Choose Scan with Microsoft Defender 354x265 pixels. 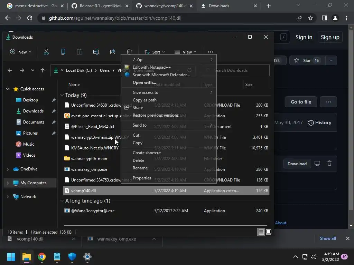169,75
